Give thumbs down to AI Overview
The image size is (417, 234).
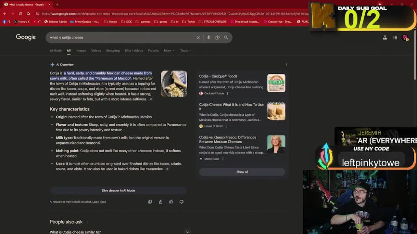[x=182, y=202]
